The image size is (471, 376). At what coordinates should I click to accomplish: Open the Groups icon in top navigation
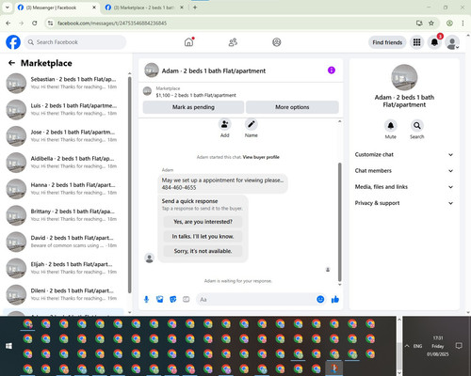[x=277, y=42]
